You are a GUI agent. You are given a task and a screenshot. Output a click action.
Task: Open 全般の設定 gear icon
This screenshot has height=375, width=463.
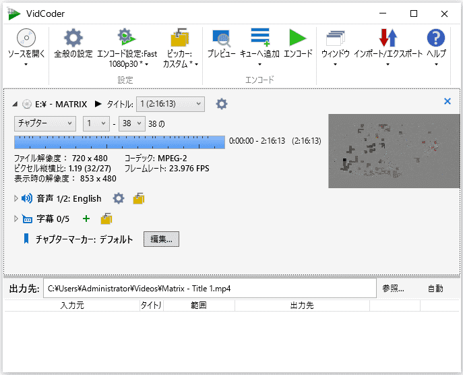(73, 38)
